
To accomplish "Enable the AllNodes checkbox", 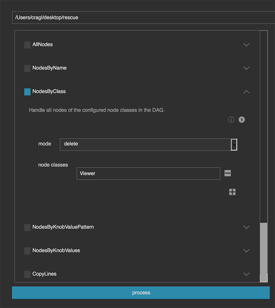I will point(27,45).
